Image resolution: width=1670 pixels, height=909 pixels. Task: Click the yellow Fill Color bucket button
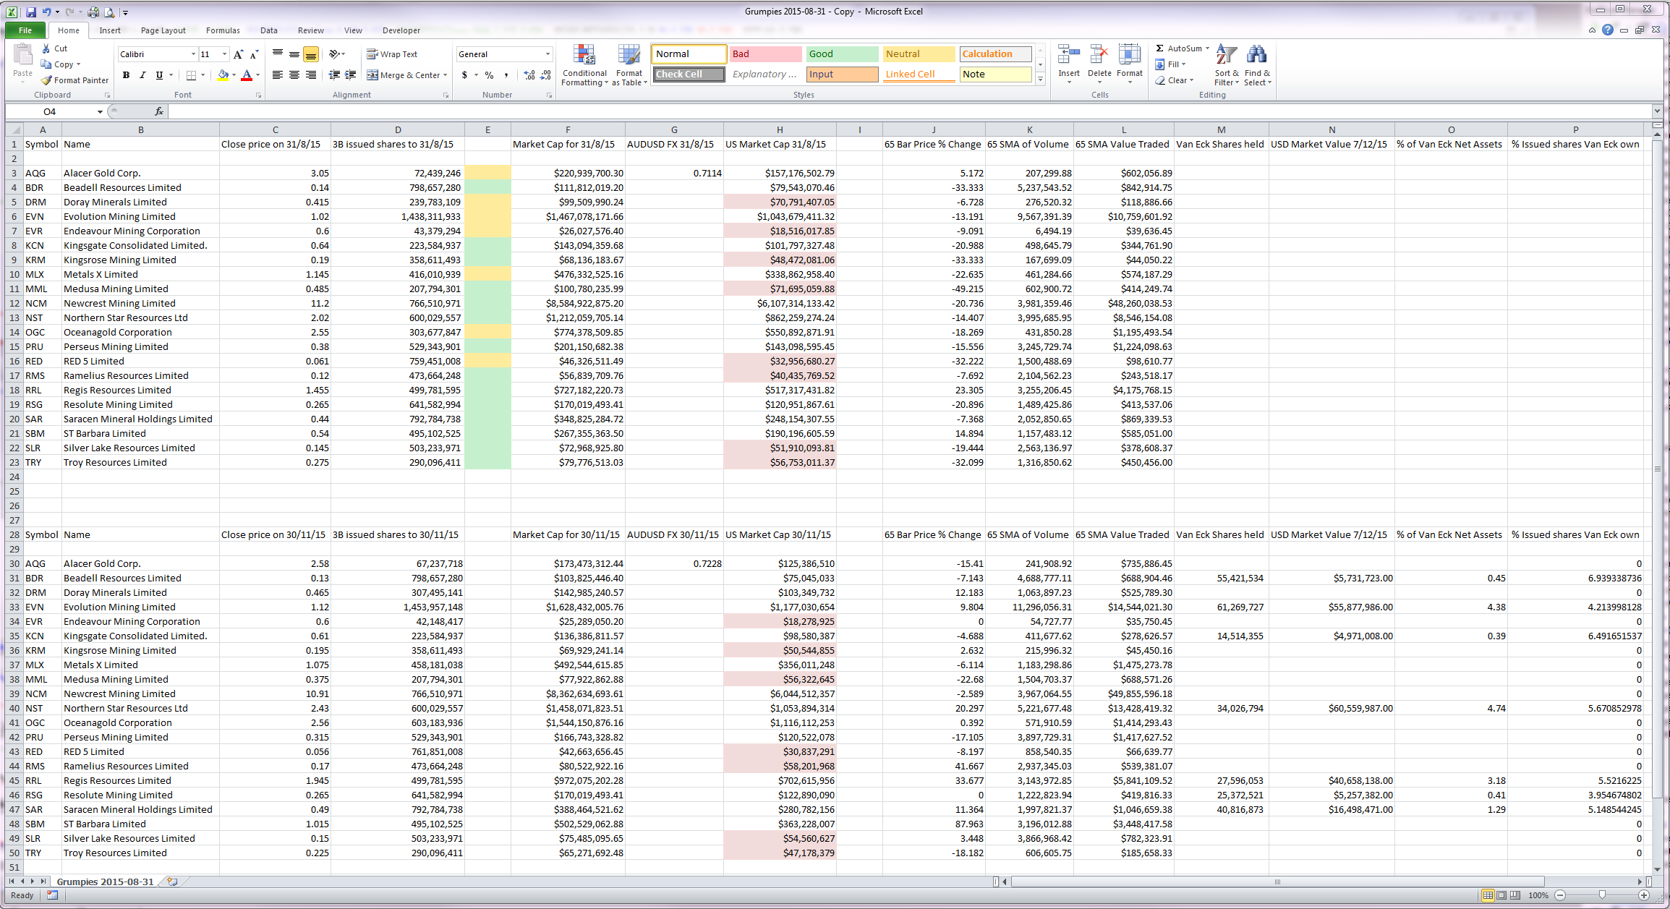pyautogui.click(x=223, y=75)
